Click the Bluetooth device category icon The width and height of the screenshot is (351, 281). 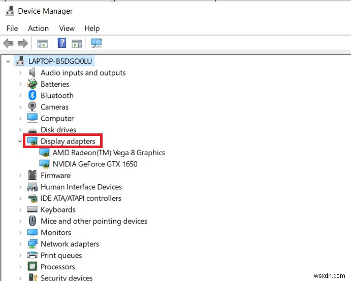tap(33, 95)
